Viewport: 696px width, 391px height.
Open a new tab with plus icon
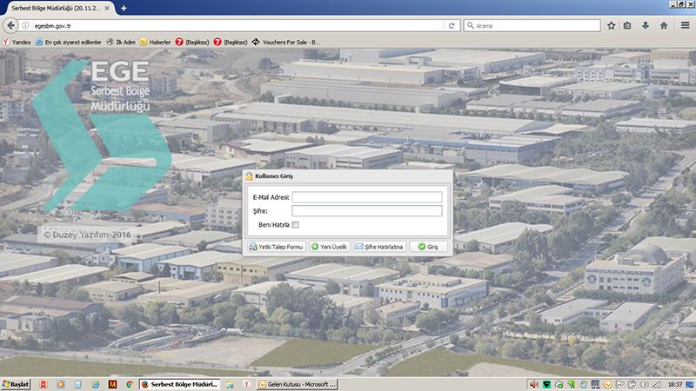pos(124,7)
